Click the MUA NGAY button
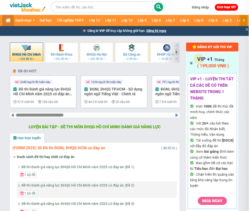The height and width of the screenshot is (211, 249). pyautogui.click(x=212, y=201)
